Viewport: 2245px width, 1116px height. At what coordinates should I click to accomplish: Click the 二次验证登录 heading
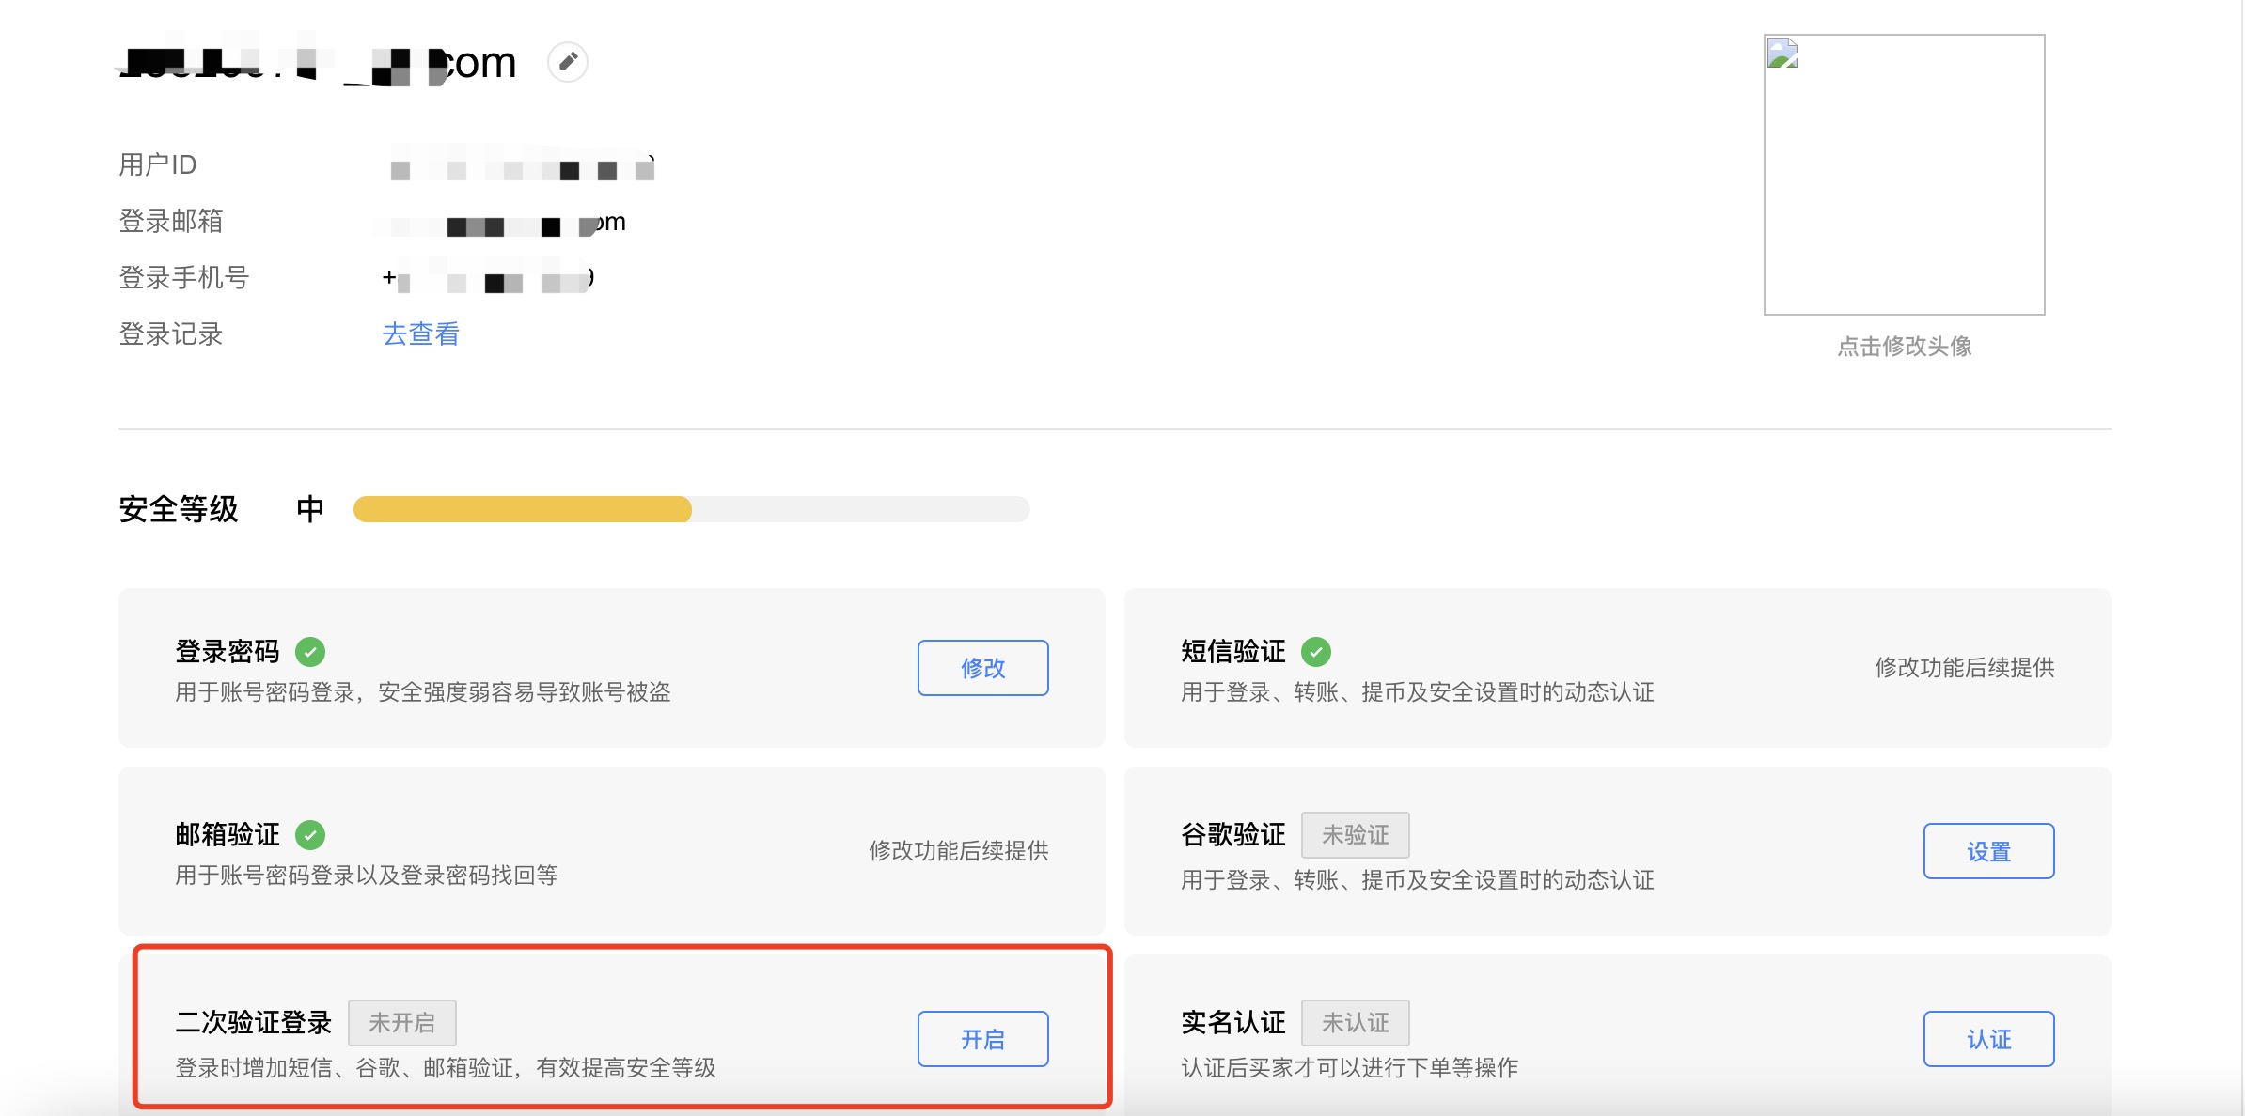pyautogui.click(x=254, y=1022)
